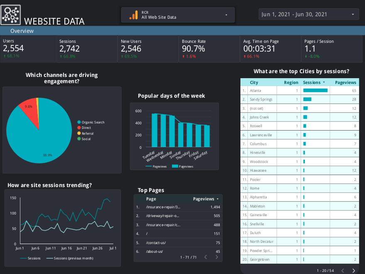
Task: Open the RCR All Web Site Data dropdown
Action: (x=178, y=15)
